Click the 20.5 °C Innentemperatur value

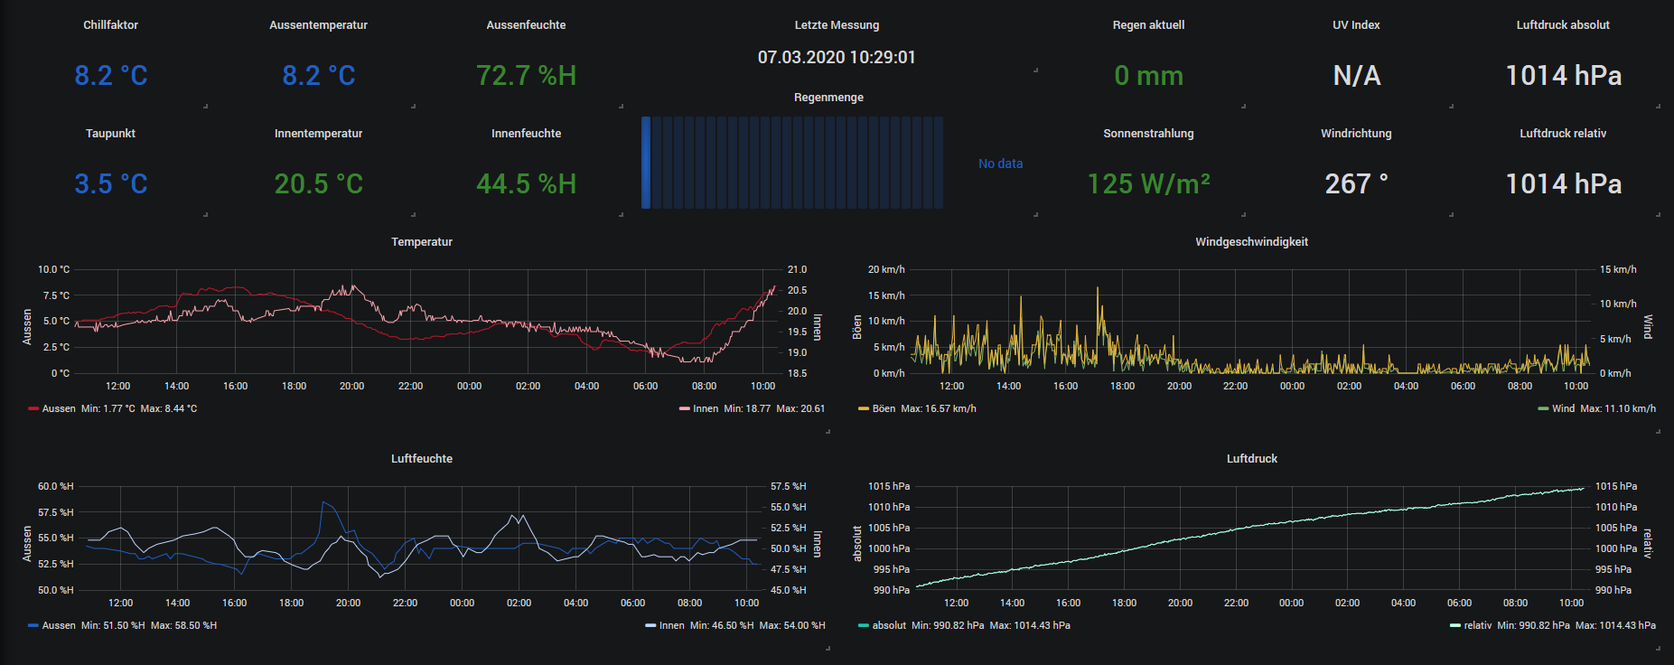pos(319,183)
